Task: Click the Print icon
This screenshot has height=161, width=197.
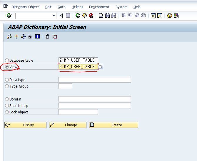Action: pos(101,16)
